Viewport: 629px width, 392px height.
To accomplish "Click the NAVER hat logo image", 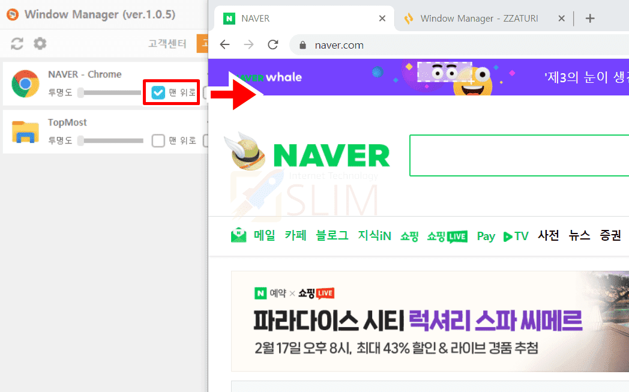I will coord(246,151).
